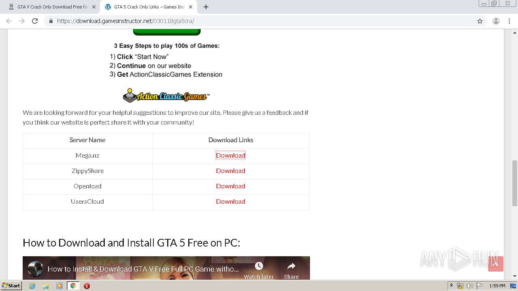This screenshot has width=518, height=291.
Task: Click the Download Links column header
Action: coord(231,140)
